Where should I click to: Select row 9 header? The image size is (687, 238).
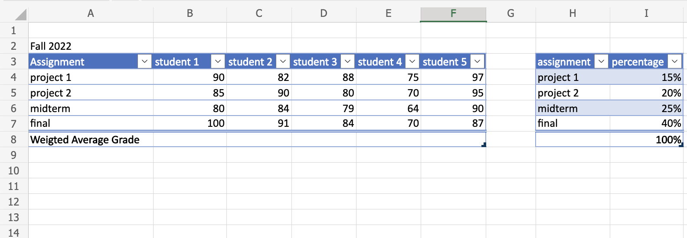click(x=14, y=155)
